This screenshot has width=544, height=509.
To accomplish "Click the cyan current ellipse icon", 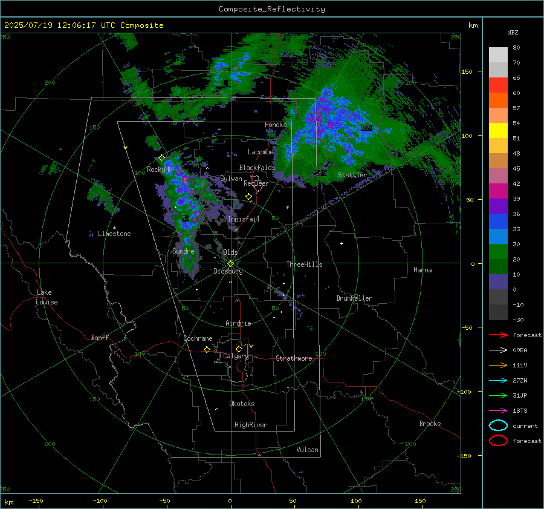I will pos(498,425).
